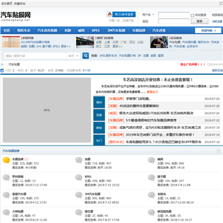The image size is (223, 223).
Task: Click the red 禁止广告声明 notice
Action: [193, 64]
